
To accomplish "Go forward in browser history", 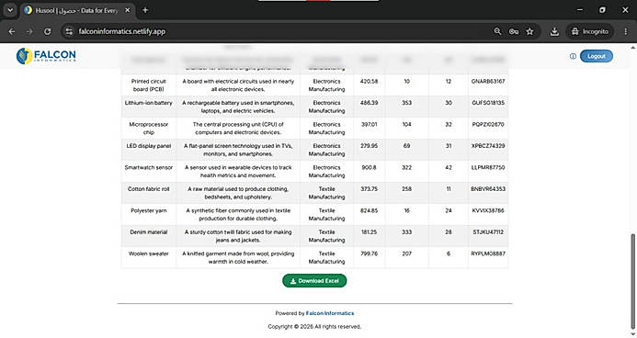I will coord(29,31).
